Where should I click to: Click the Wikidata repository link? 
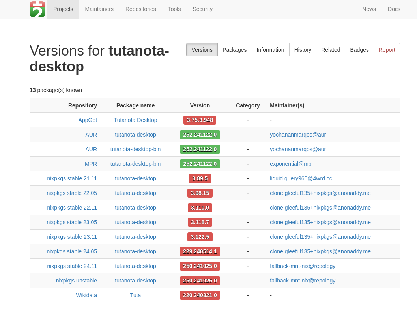pos(86,295)
